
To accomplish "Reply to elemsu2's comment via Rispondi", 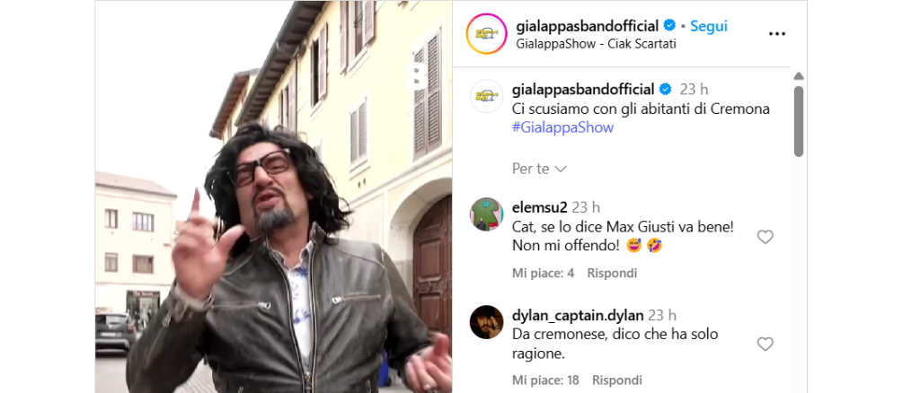I will 612,273.
